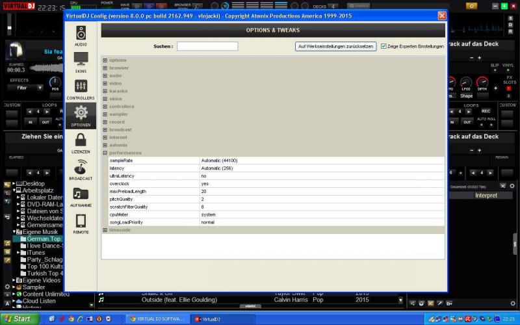This screenshot has height=325, width=520.
Task: Open the Audio settings tab
Action: 81,36
